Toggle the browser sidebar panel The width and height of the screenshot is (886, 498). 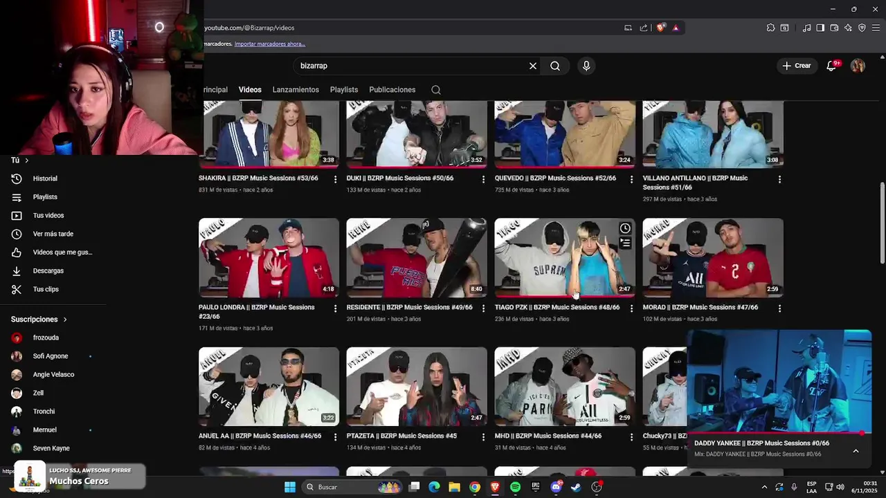[820, 28]
